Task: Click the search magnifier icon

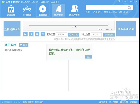Action: [129, 8]
